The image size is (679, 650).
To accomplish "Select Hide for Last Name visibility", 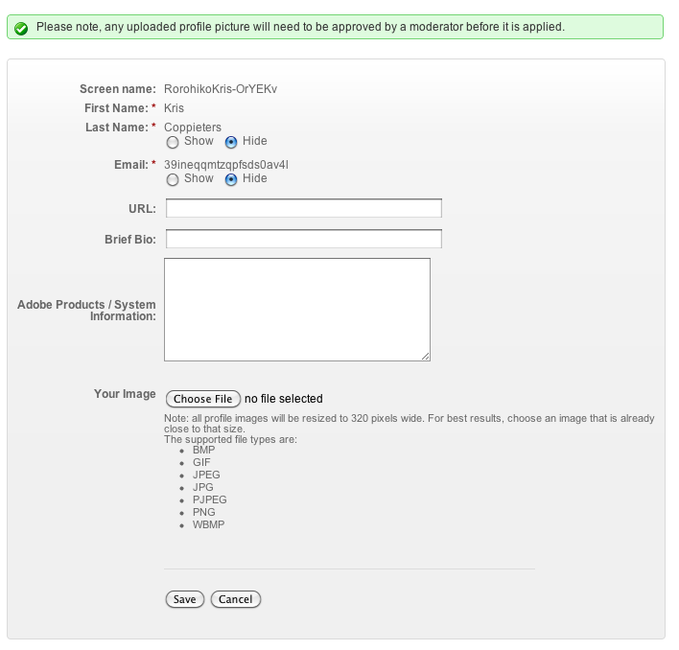I will click(231, 142).
